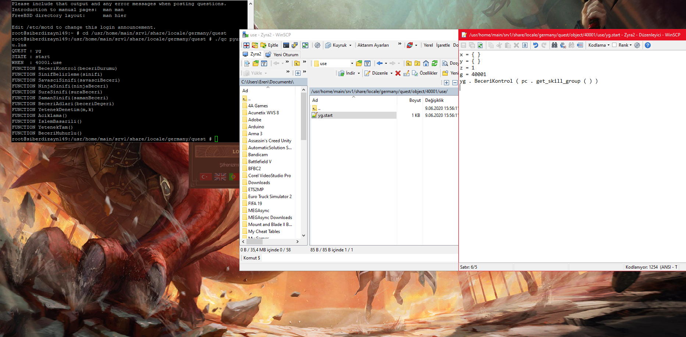Screen dimensions: 686x337
Task: Click the İndir download button
Action: click(x=347, y=73)
